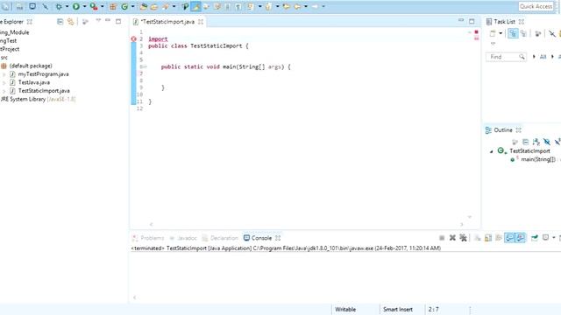Maximize the editor area button
Viewport: 561px width, 315px height.
point(472,21)
